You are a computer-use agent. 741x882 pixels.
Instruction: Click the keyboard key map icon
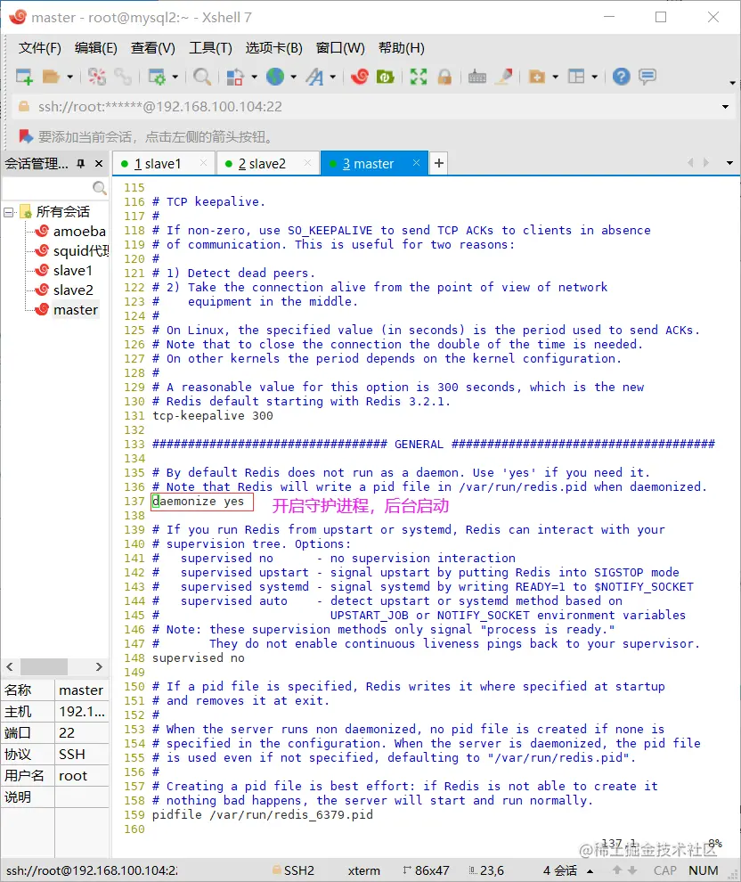[x=477, y=77]
